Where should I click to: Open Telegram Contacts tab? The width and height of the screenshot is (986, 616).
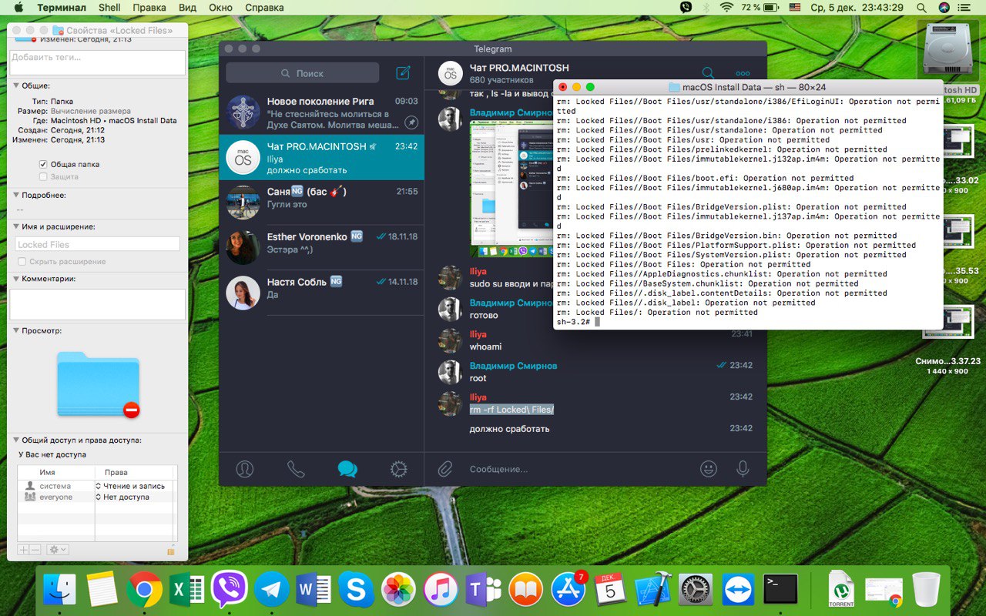245,468
